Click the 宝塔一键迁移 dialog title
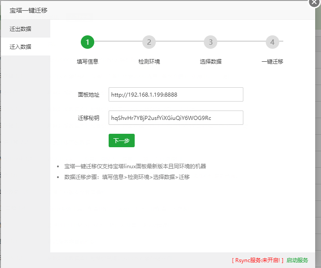 (28, 10)
